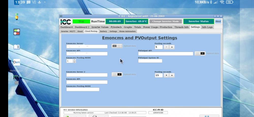254x117 pixels.
Task: Decrease Posting seconds currently set to 5
Action: coord(166,47)
